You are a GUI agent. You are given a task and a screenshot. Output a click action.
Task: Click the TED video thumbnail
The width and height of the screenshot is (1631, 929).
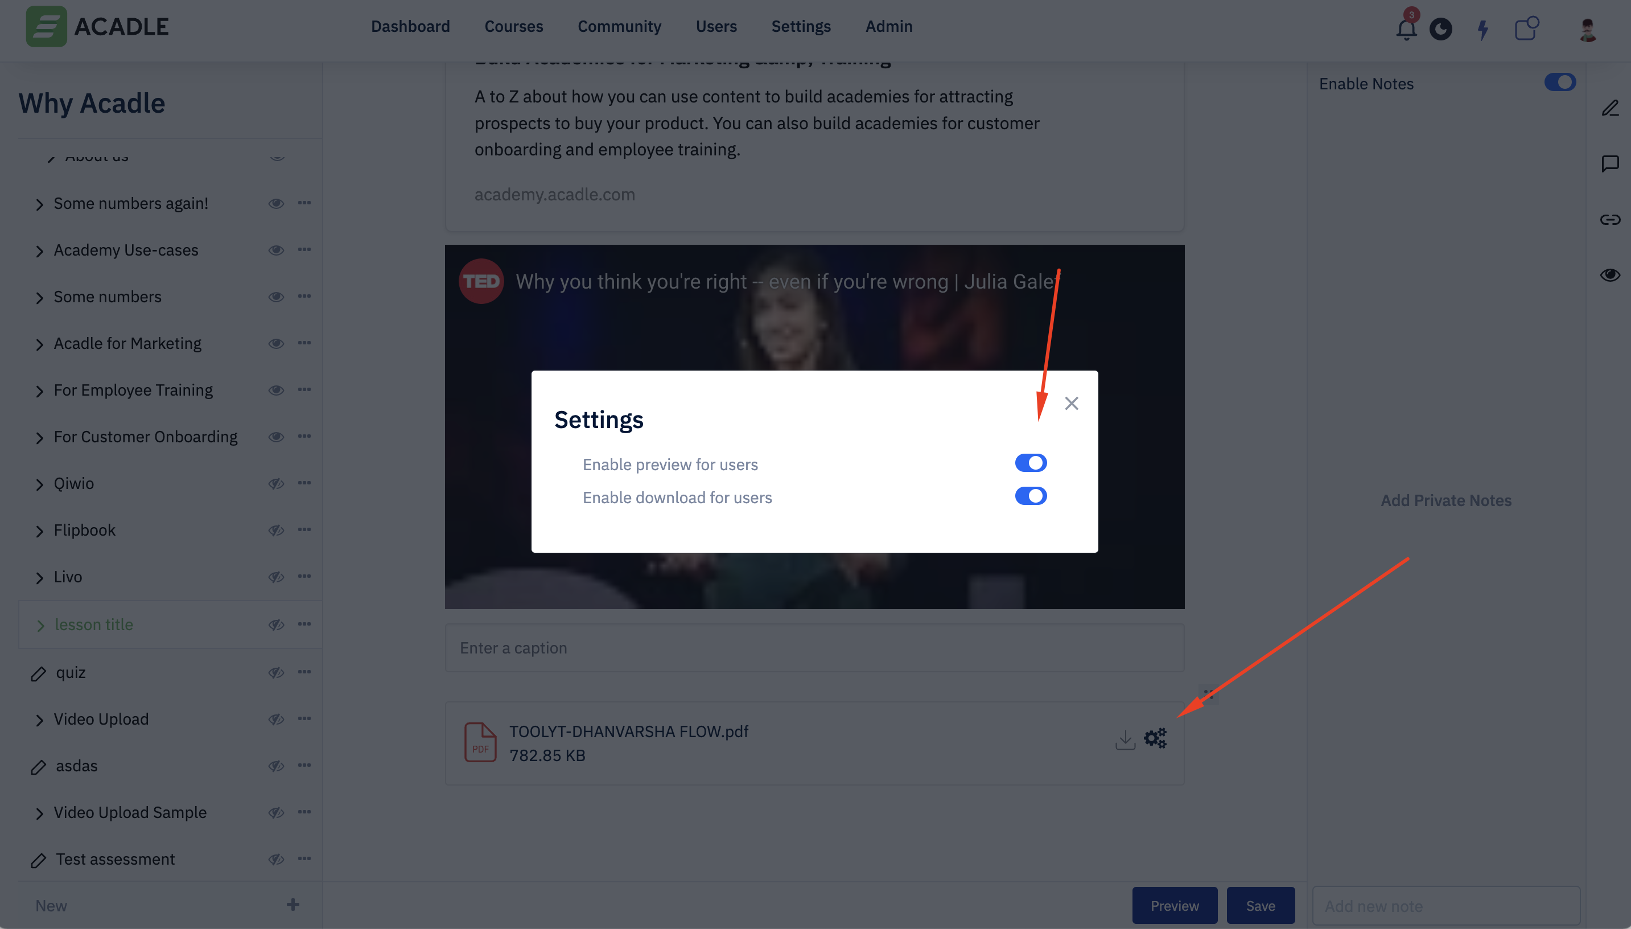(x=814, y=426)
